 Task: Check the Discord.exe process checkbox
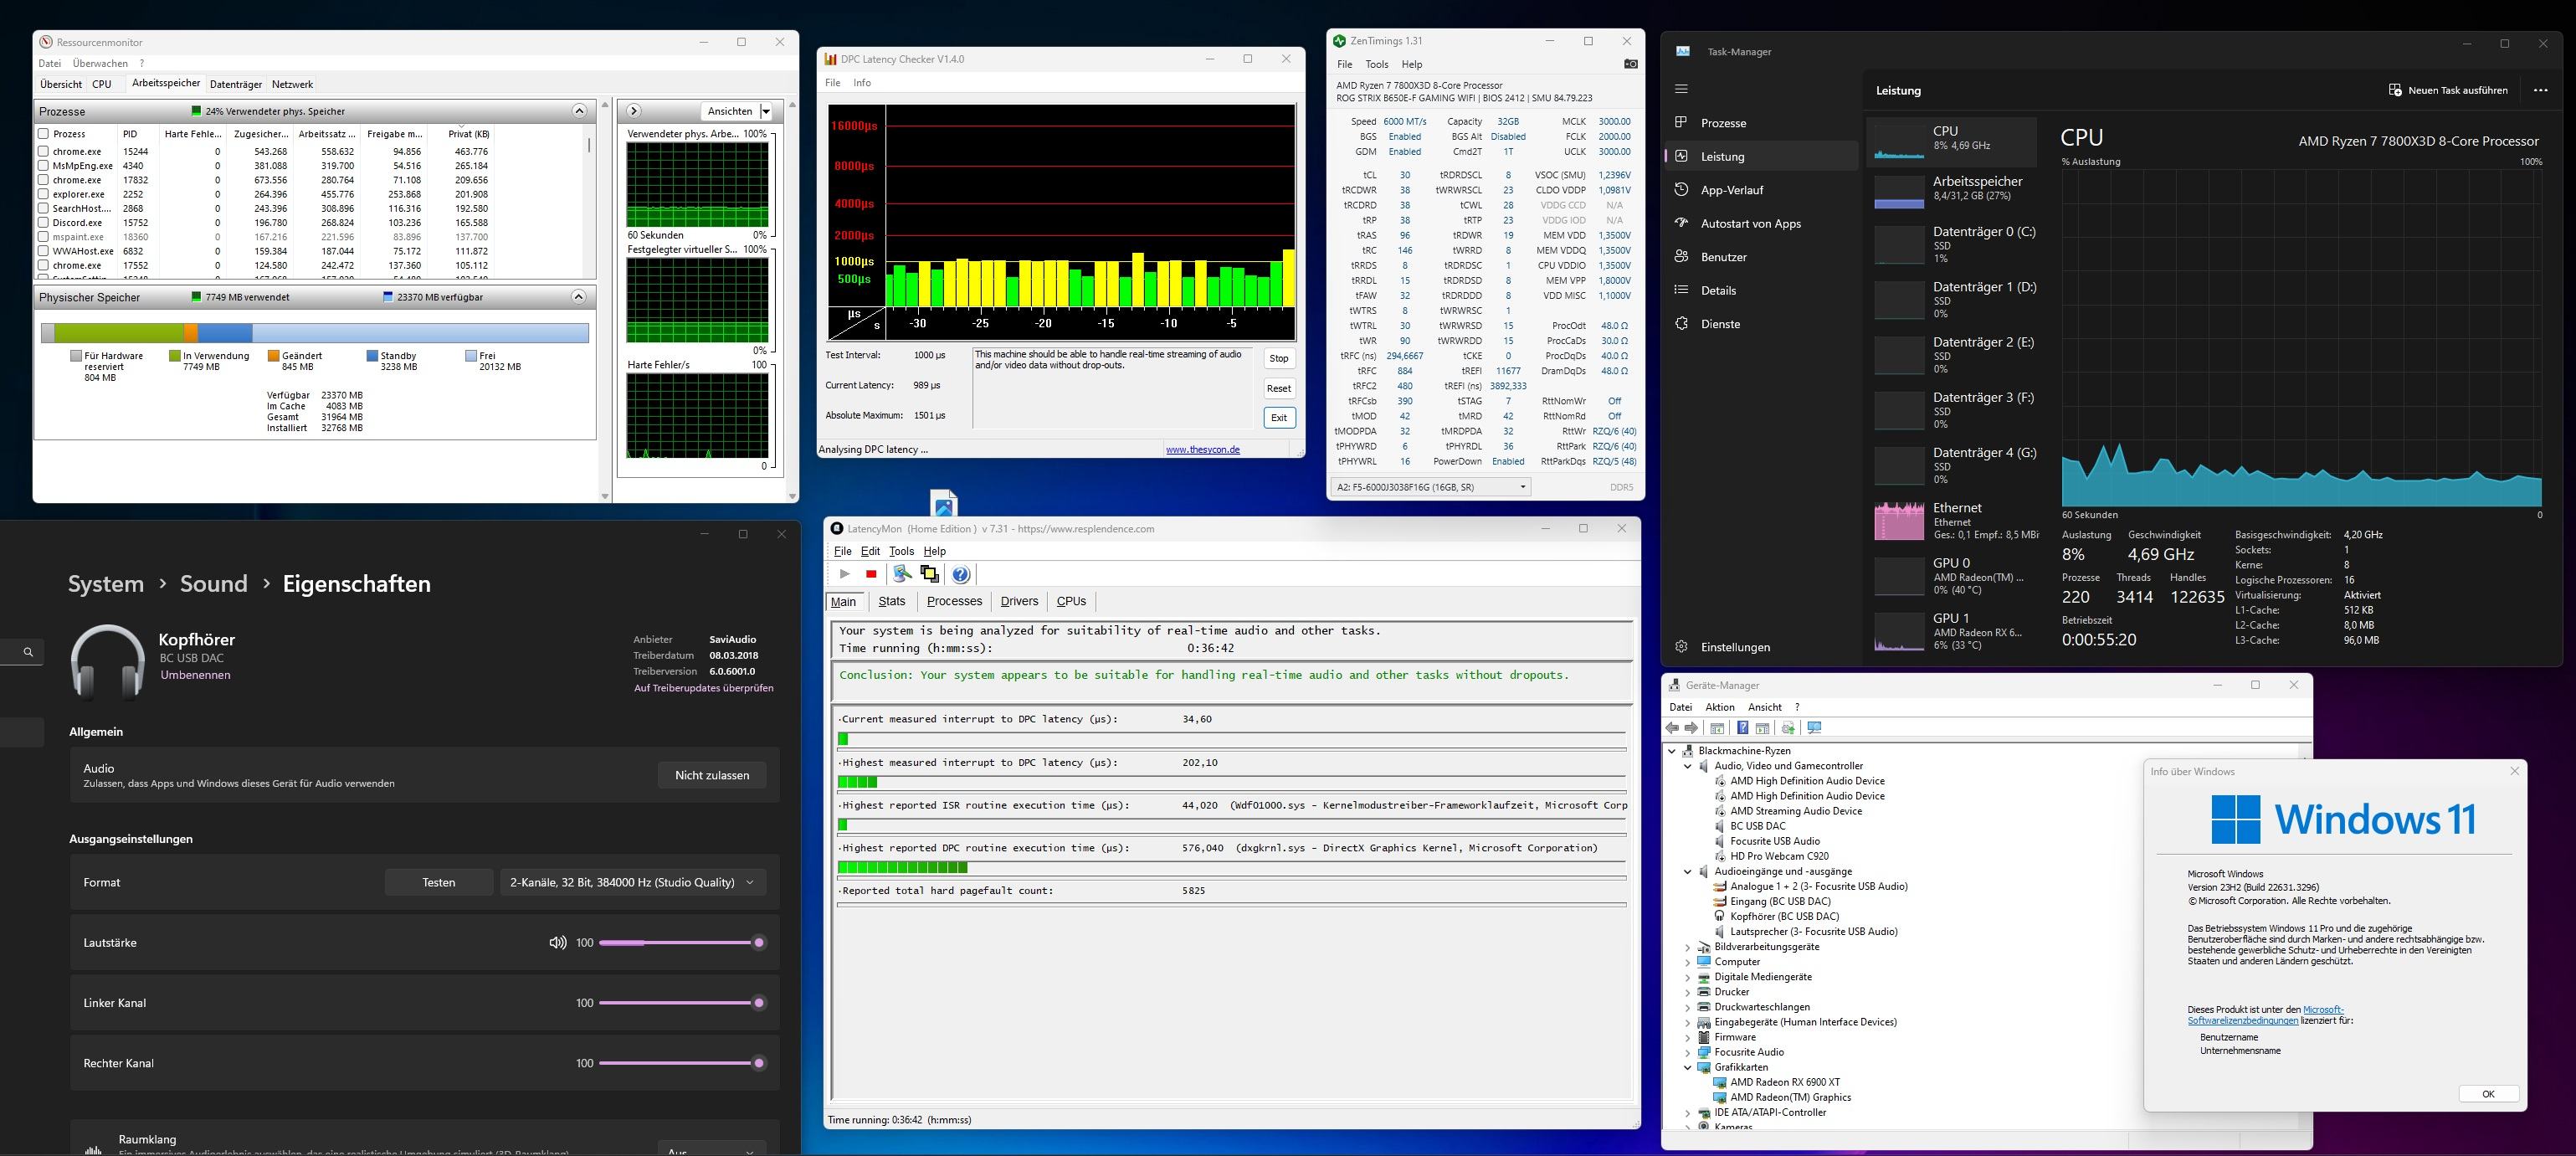(x=44, y=223)
